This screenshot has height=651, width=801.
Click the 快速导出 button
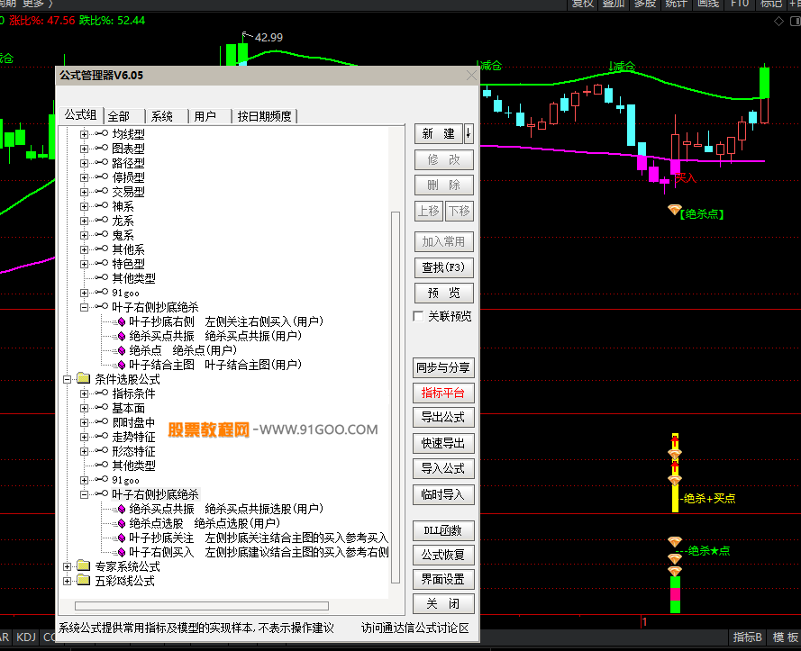point(443,443)
